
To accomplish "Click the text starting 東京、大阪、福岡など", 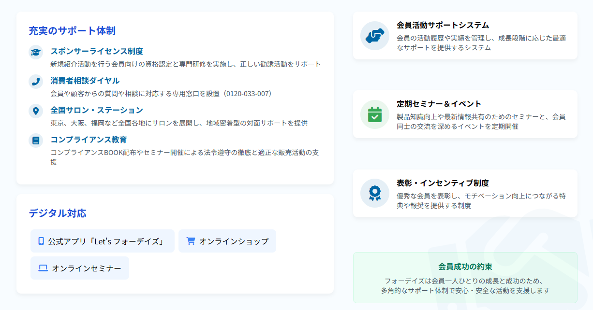I will (179, 123).
